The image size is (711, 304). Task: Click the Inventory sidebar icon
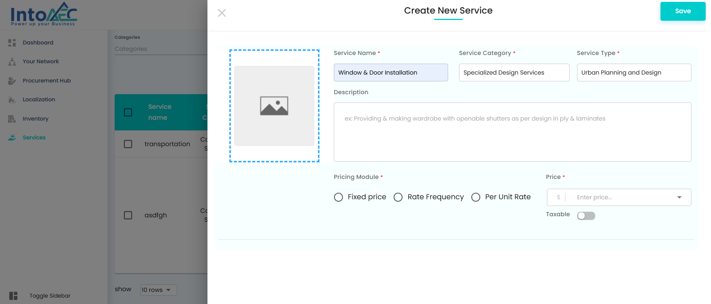coord(12,119)
